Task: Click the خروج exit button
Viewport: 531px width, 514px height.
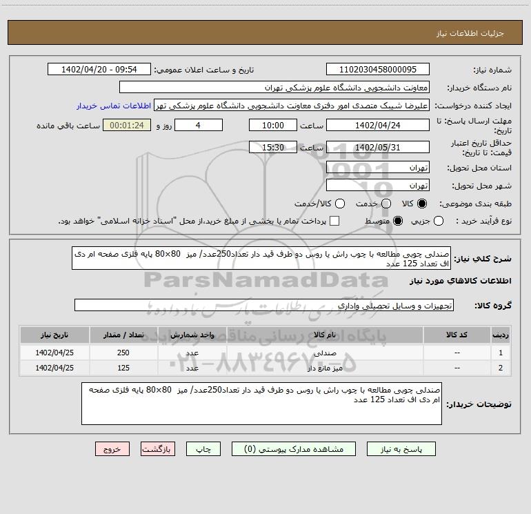Action: tap(112, 449)
